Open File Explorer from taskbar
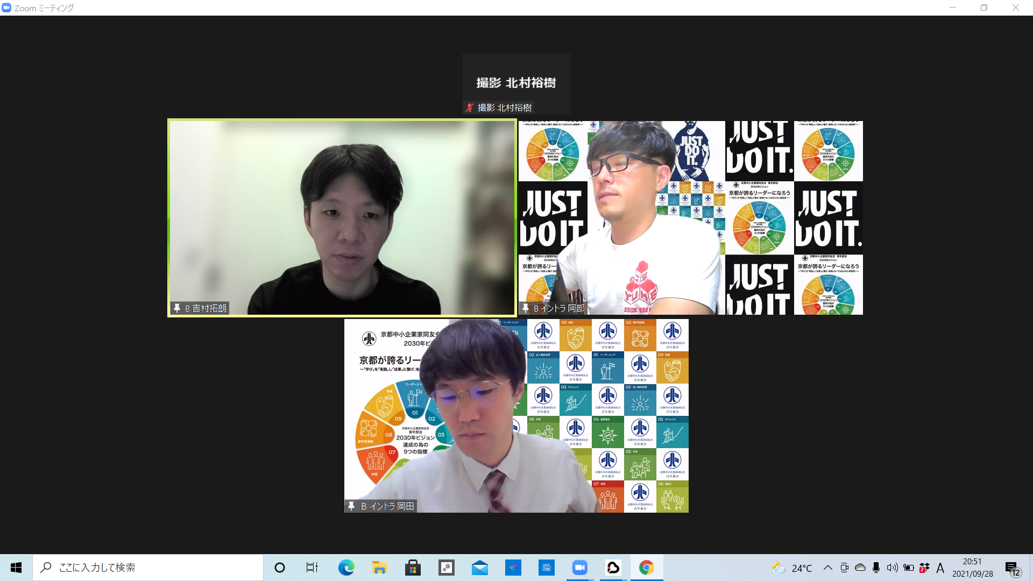 379,568
